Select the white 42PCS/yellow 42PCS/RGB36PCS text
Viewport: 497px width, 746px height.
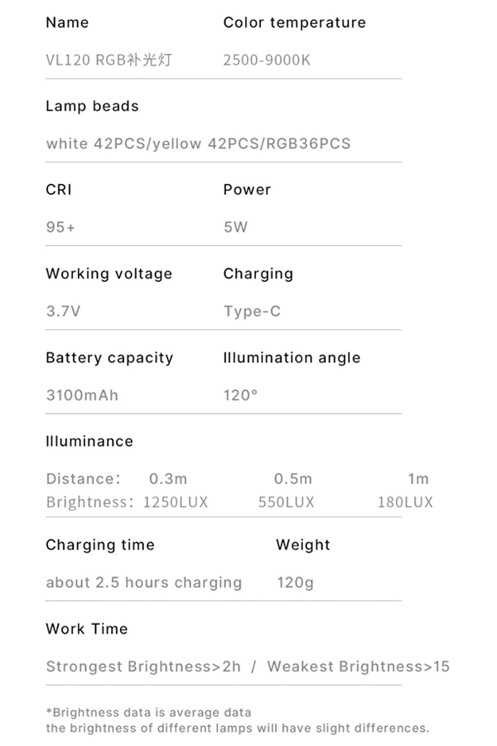tap(198, 143)
